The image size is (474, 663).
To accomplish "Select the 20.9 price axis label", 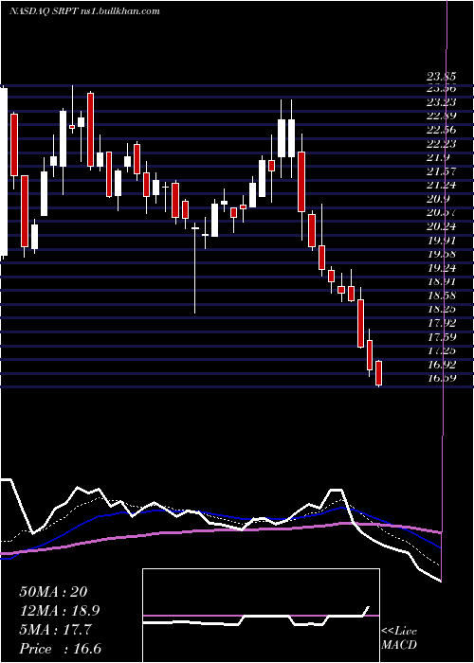I will [x=438, y=199].
